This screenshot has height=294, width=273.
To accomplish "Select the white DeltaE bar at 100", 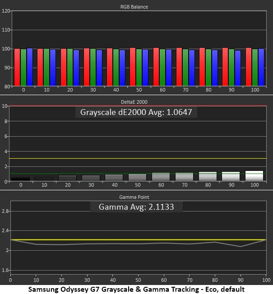I will pos(254,176).
